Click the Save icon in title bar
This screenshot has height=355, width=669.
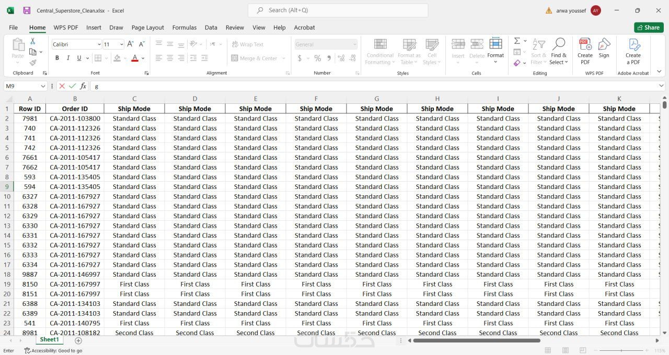pos(27,10)
